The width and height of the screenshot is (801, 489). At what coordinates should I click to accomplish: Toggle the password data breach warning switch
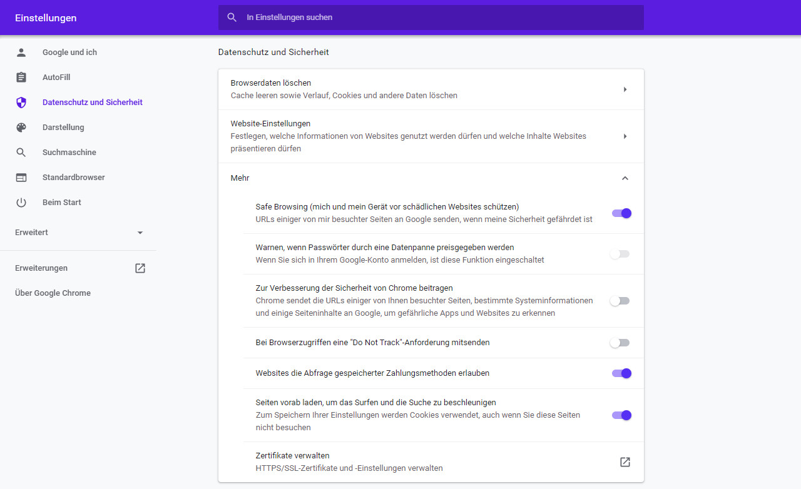pyautogui.click(x=620, y=254)
